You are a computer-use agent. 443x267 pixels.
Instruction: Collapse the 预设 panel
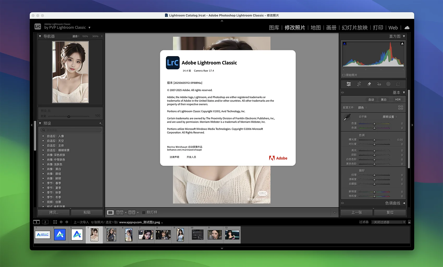pos(40,123)
